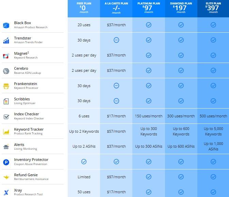229x197 pixels.
Task: Click the Cerebro brain icon
Action: [6, 71]
